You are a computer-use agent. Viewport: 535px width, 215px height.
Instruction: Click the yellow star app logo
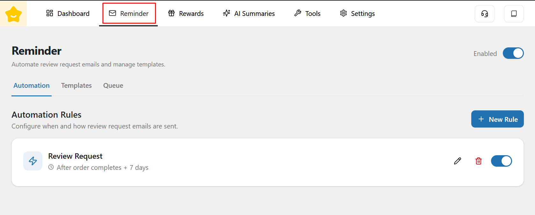click(x=13, y=14)
